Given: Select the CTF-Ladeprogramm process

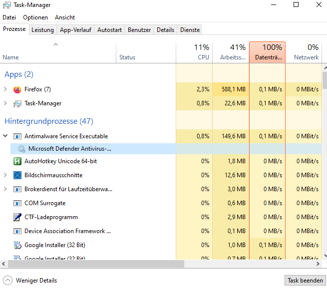Looking at the screenshot, I should click(161, 217).
